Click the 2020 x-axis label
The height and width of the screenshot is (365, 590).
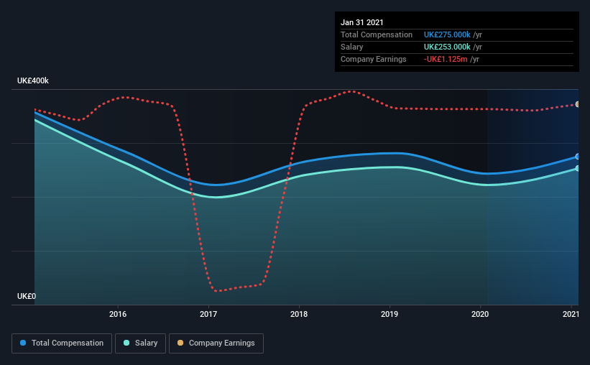click(x=480, y=314)
